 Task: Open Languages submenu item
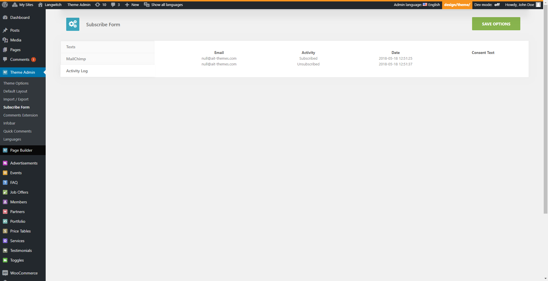pyautogui.click(x=12, y=139)
